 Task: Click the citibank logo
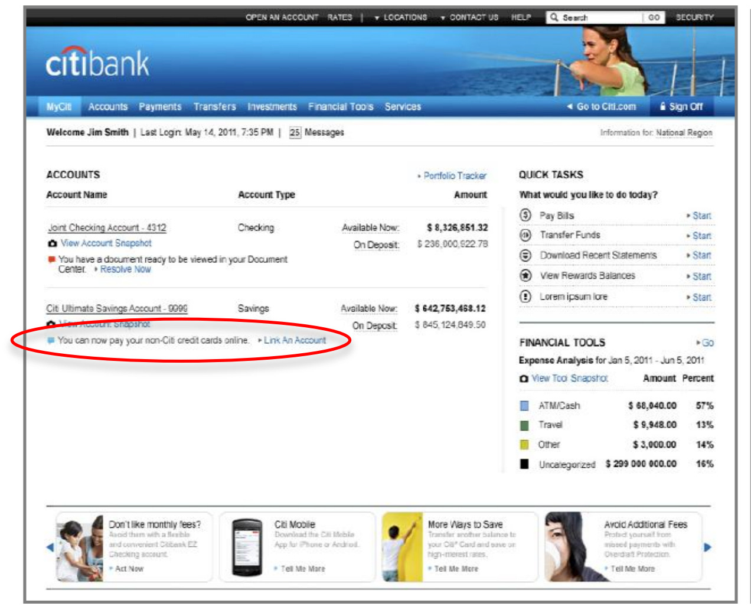[97, 63]
